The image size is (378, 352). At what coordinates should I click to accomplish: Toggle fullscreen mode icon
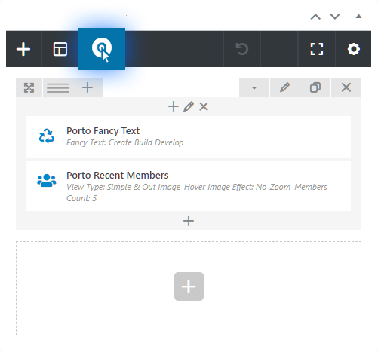[317, 49]
